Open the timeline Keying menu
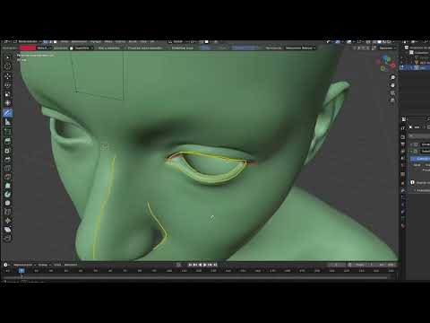 coord(44,265)
